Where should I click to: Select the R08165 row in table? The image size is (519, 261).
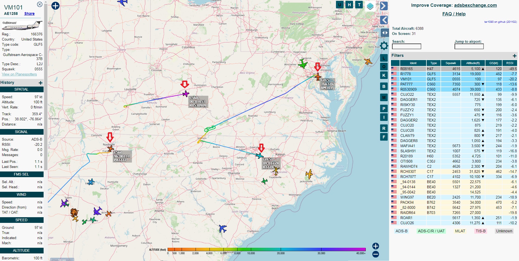(x=454, y=69)
